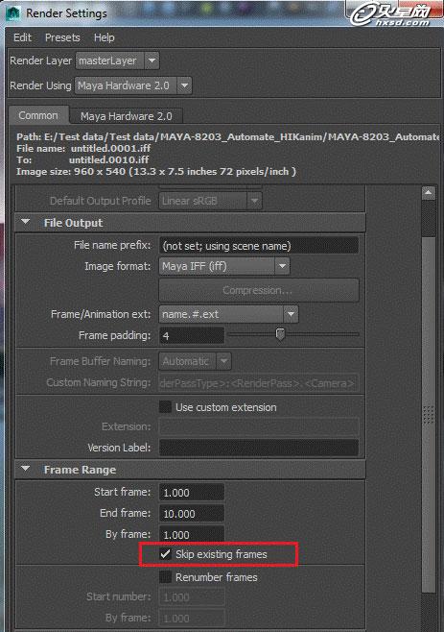The image size is (444, 632).
Task: Switch to Maya Hardware 2.0 tab
Action: click(126, 116)
